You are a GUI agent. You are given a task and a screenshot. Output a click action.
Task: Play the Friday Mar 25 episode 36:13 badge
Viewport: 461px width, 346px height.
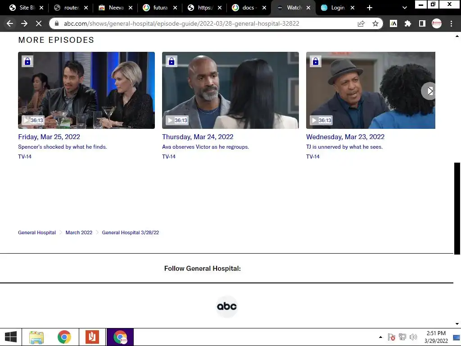click(33, 120)
